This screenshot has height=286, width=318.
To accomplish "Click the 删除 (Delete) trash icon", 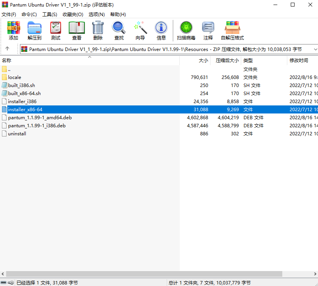I will 98,31.
